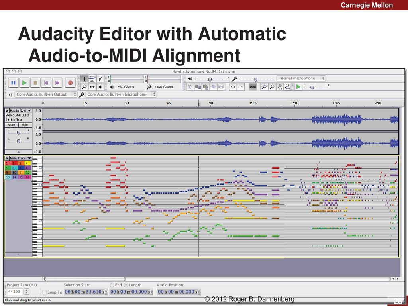The image size is (408, 306).
Task: Solo the Haydn_Sym audio track
Action: (25, 125)
